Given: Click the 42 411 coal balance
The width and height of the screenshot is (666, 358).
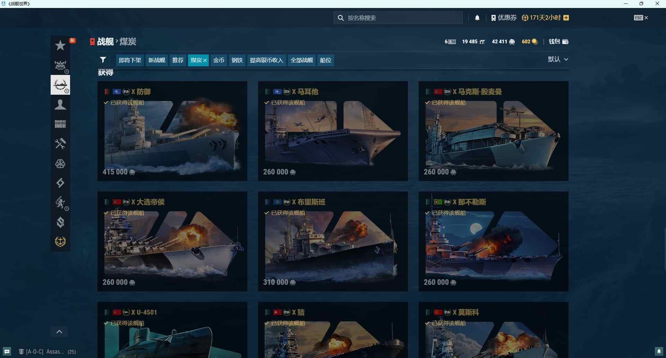Looking at the screenshot, I should [503, 42].
